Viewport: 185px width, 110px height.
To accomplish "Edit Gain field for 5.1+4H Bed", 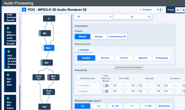I will coord(124,85).
